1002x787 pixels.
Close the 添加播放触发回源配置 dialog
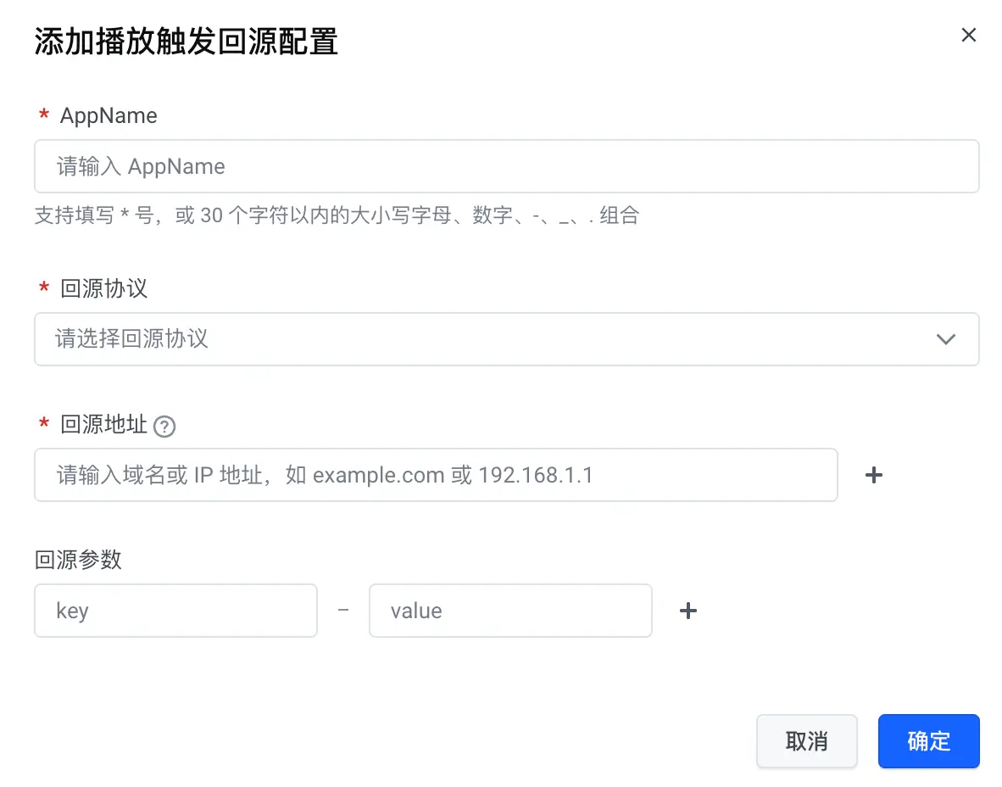coord(969,35)
